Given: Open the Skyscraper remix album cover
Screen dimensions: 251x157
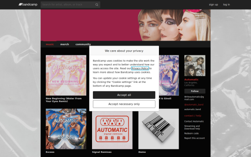Looking at the screenshot, I should (x=169, y=75).
